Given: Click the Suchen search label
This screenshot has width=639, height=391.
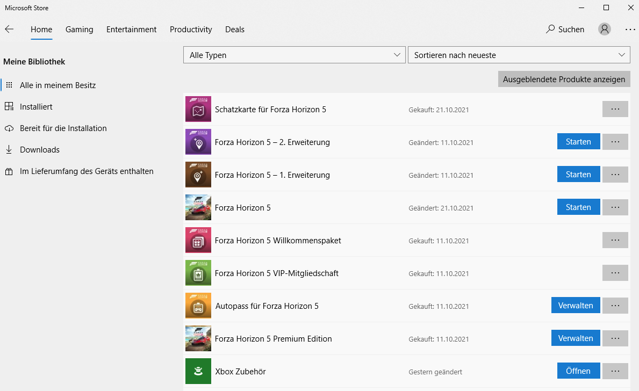Looking at the screenshot, I should click(x=571, y=30).
